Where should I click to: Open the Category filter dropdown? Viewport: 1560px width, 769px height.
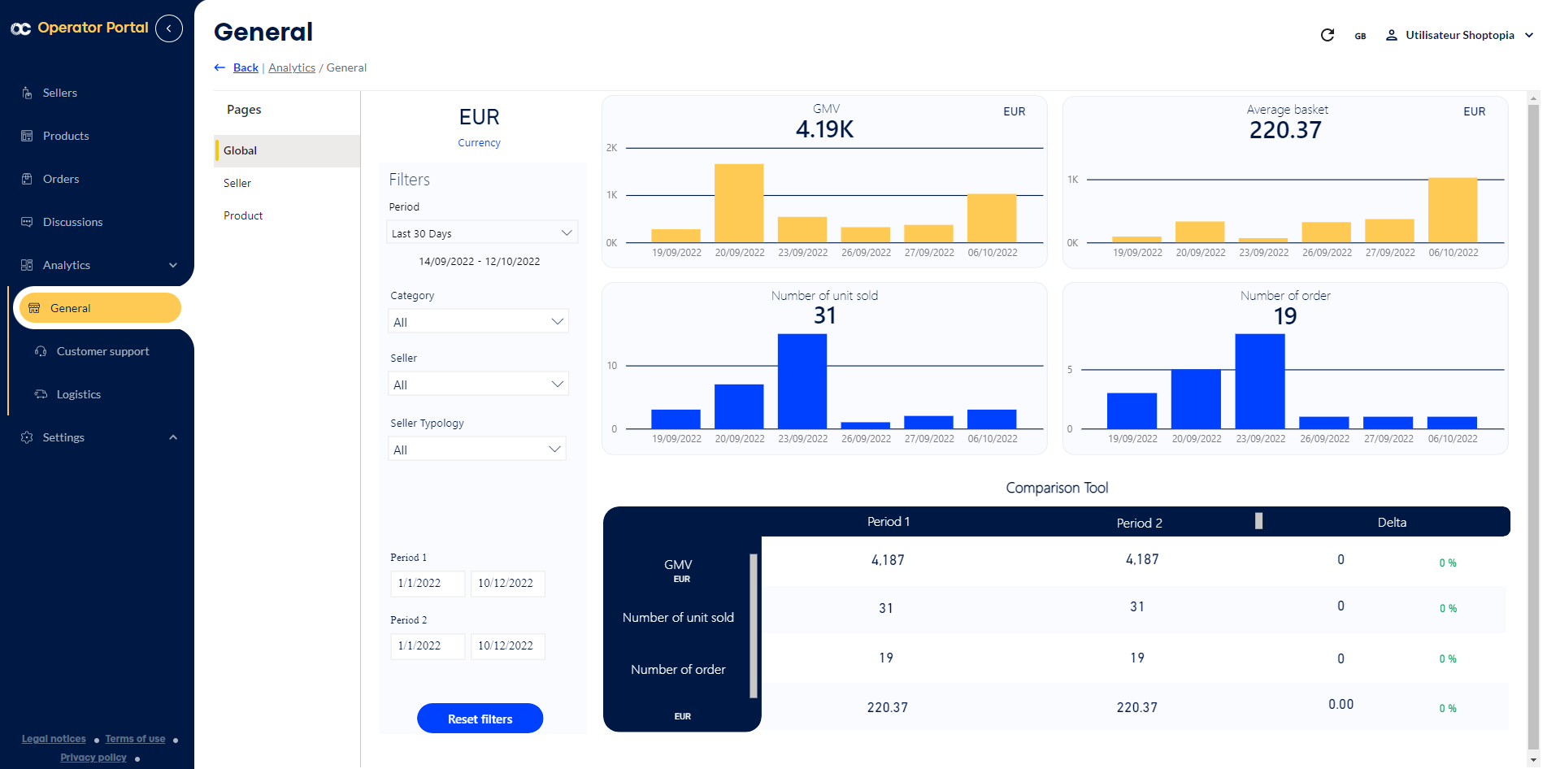[x=478, y=320]
